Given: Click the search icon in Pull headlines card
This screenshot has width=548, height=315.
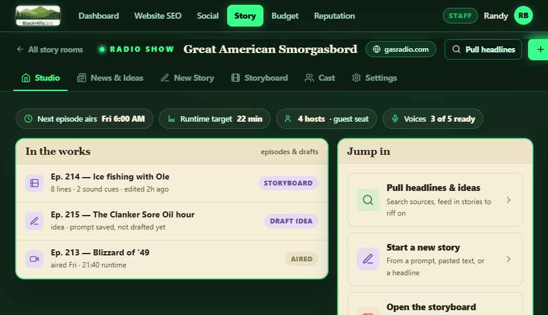Looking at the screenshot, I should coord(368,200).
